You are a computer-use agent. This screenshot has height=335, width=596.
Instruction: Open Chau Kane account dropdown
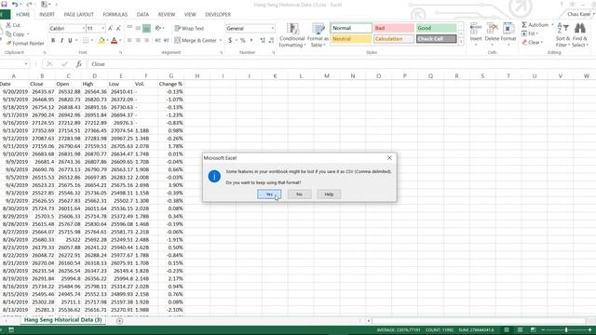point(580,15)
